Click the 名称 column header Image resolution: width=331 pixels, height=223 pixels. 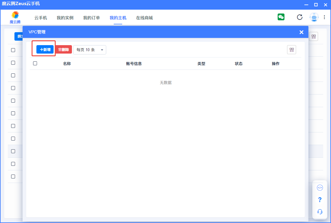67,64
